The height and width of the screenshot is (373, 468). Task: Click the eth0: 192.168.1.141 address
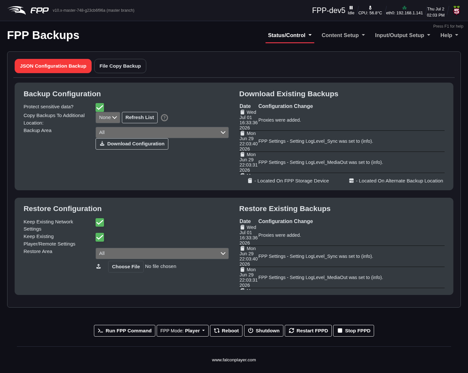[404, 13]
